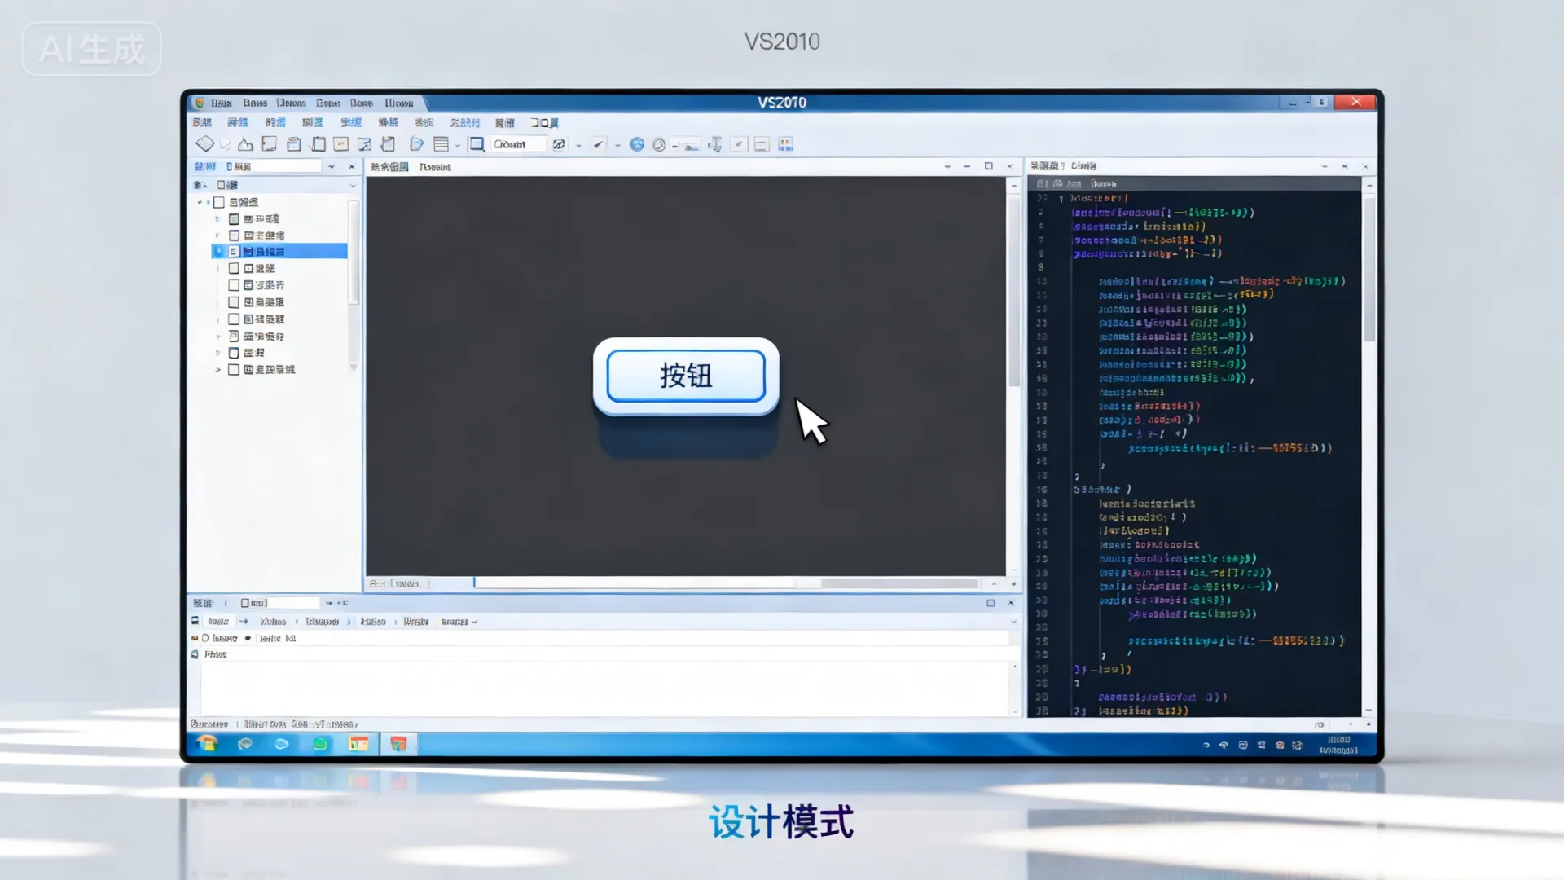Open the orange calendar taskbar icon
Screen dimensions: 1564x880
pyautogui.click(x=358, y=743)
